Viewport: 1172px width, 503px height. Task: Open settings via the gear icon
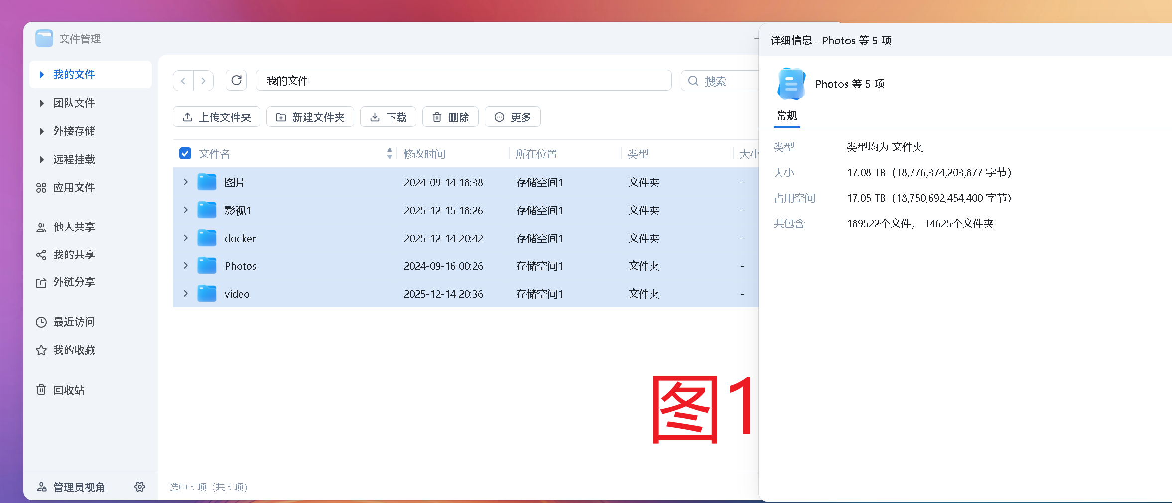(x=140, y=487)
